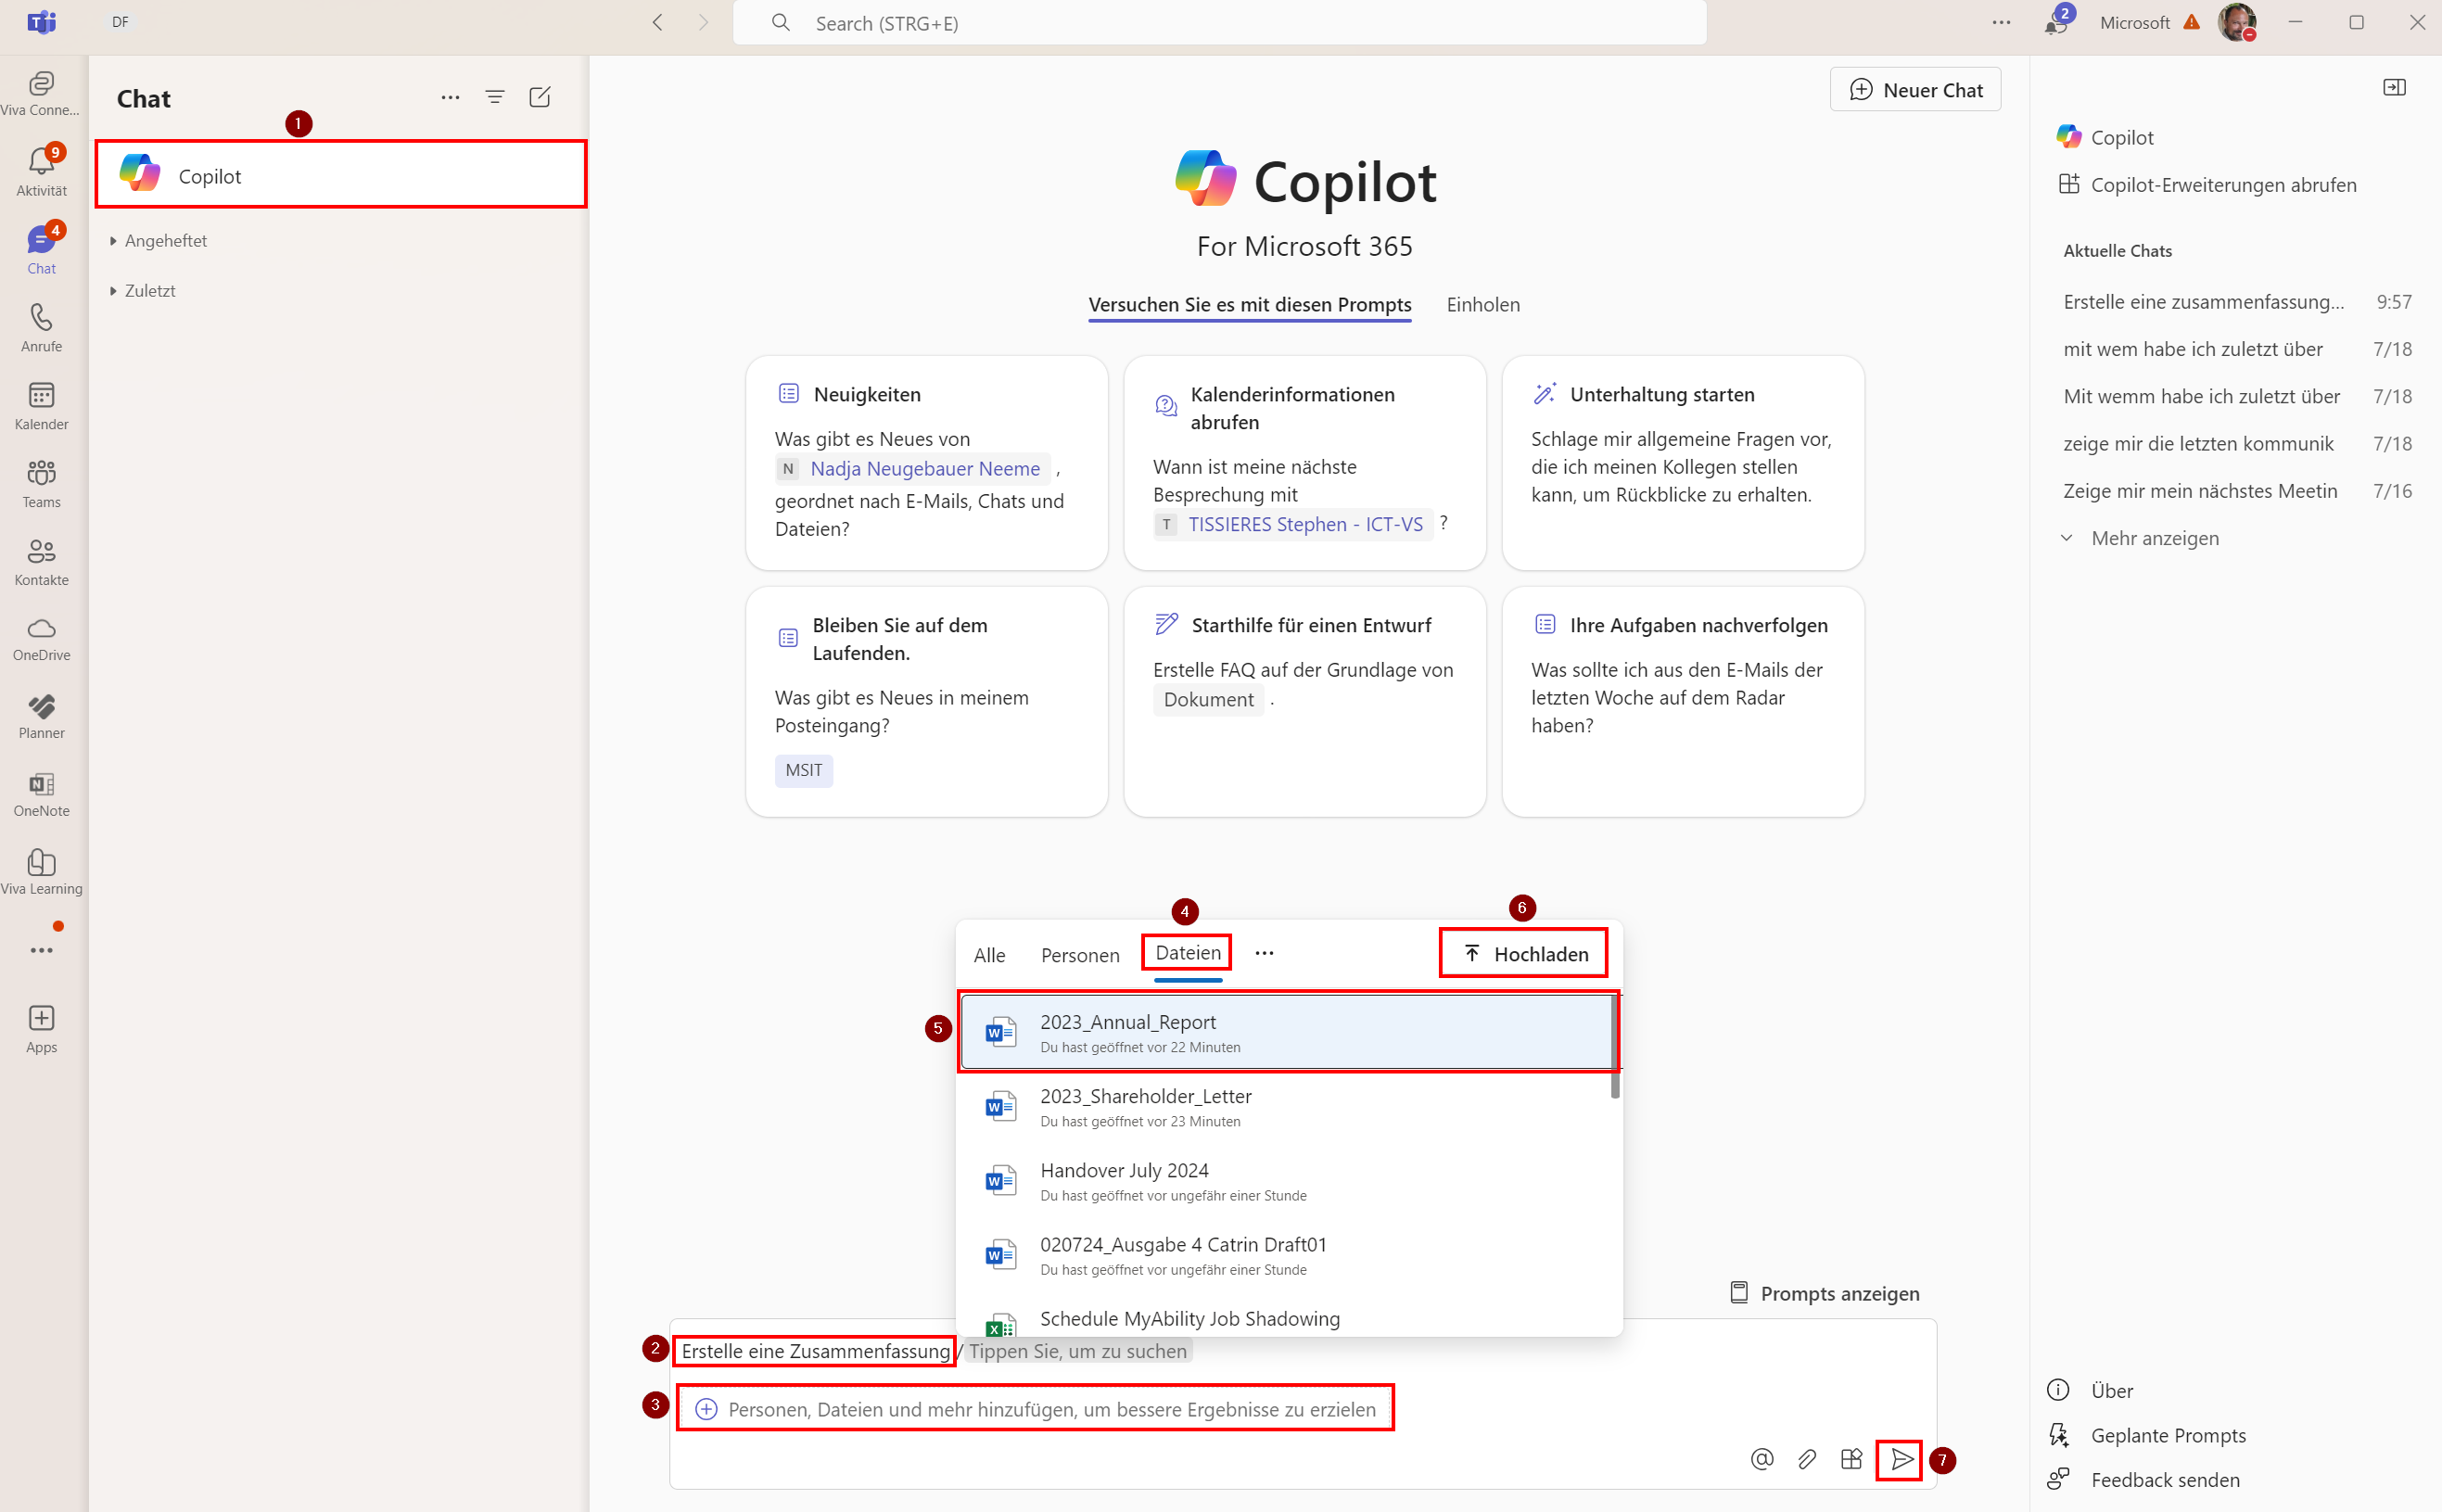Select the Dateien tab in file picker
Screen dimensions: 2442x1512
click(x=1184, y=952)
